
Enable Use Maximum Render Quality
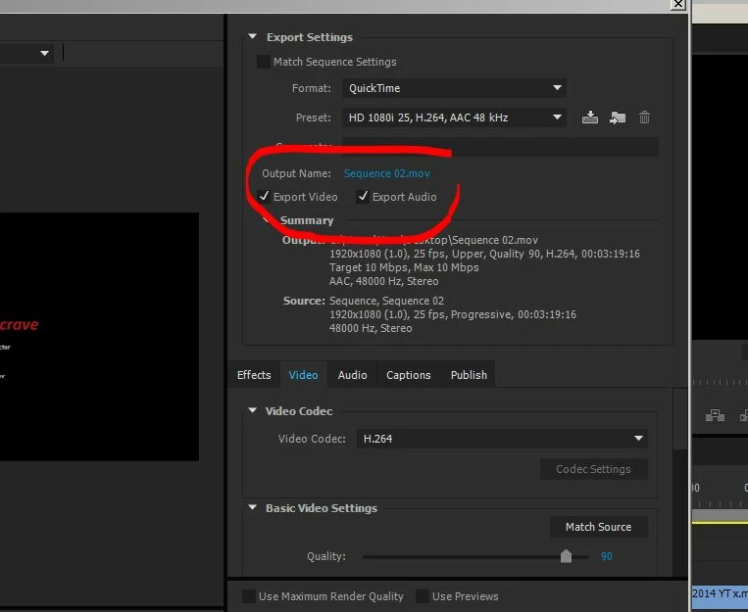(249, 595)
